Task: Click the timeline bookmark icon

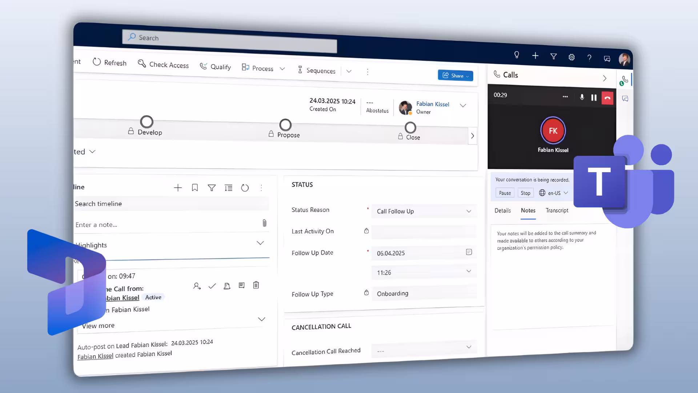Action: click(195, 188)
